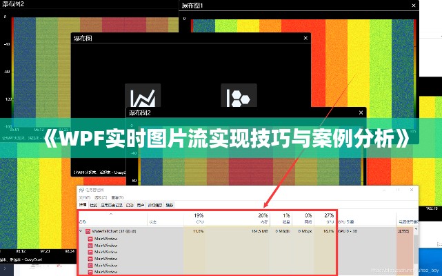Viewport: 442px width, 276px height.
Task: Close the Task Manager window
Action: (412, 190)
